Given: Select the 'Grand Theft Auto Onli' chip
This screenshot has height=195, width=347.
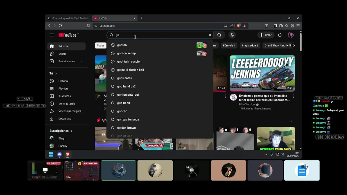Looking at the screenshot, I should point(277,45).
